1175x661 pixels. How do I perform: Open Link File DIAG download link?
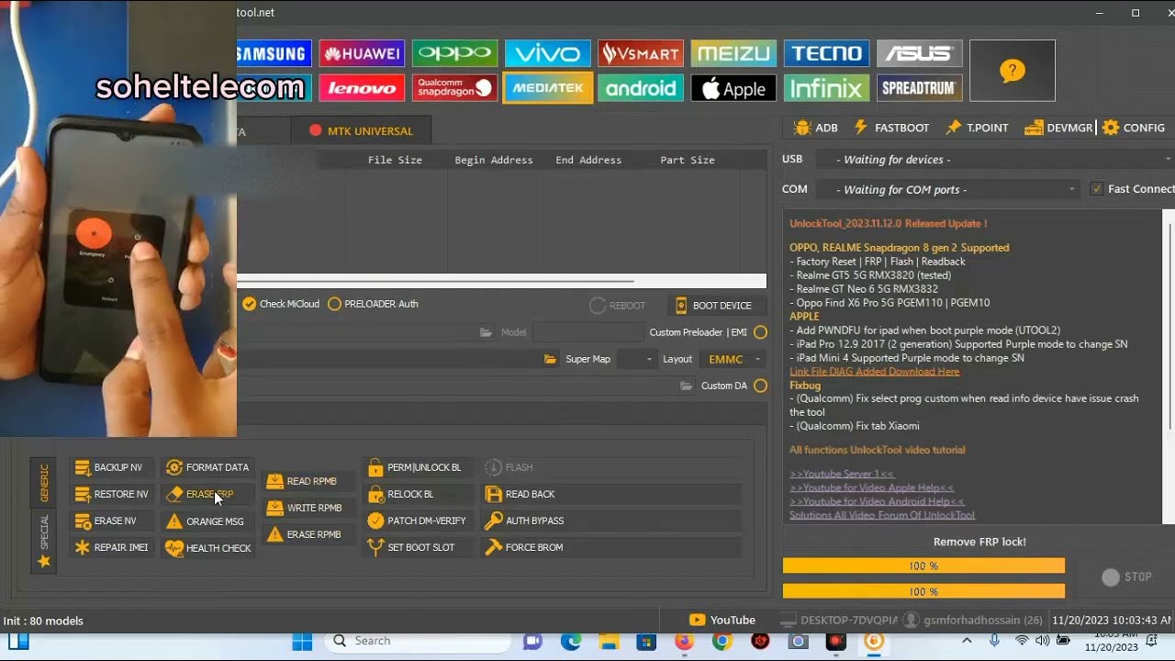(874, 372)
